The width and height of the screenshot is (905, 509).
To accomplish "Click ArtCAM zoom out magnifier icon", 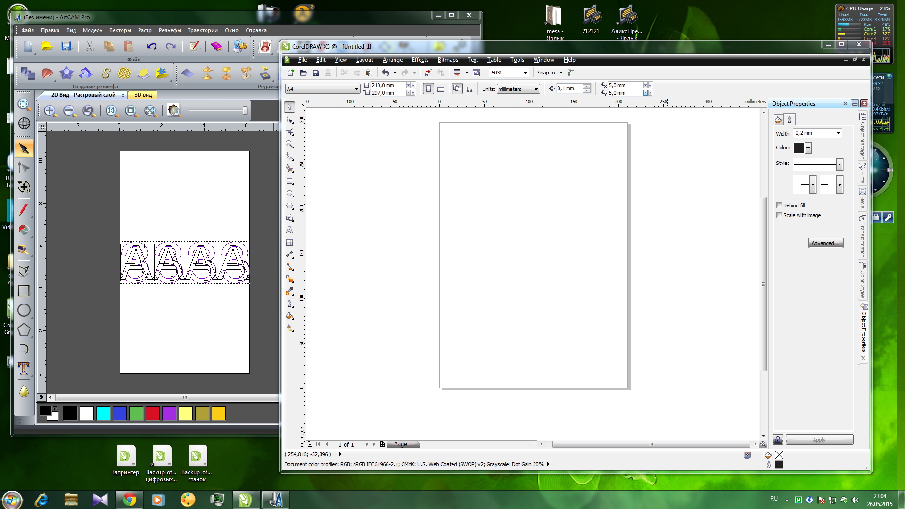I will tap(69, 111).
